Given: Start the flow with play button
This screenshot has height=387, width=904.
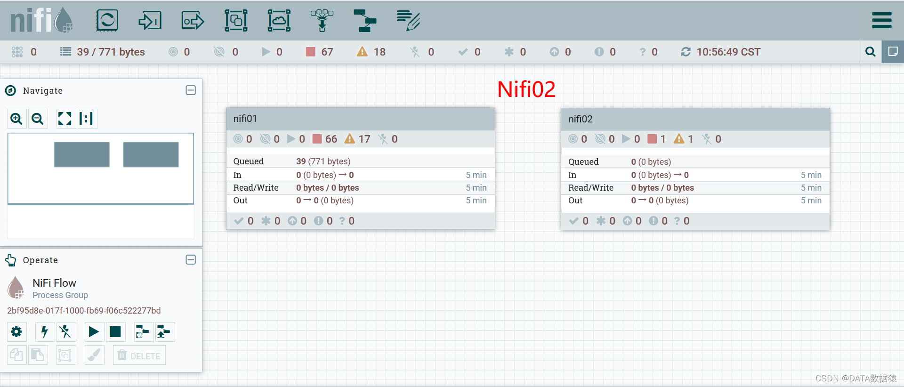Looking at the screenshot, I should point(94,332).
